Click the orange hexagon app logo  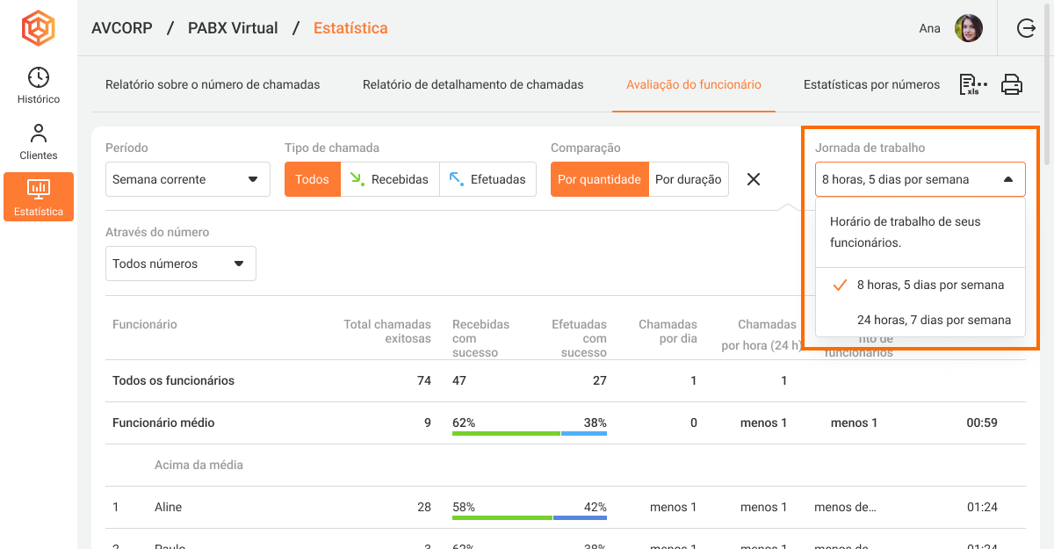point(38,28)
